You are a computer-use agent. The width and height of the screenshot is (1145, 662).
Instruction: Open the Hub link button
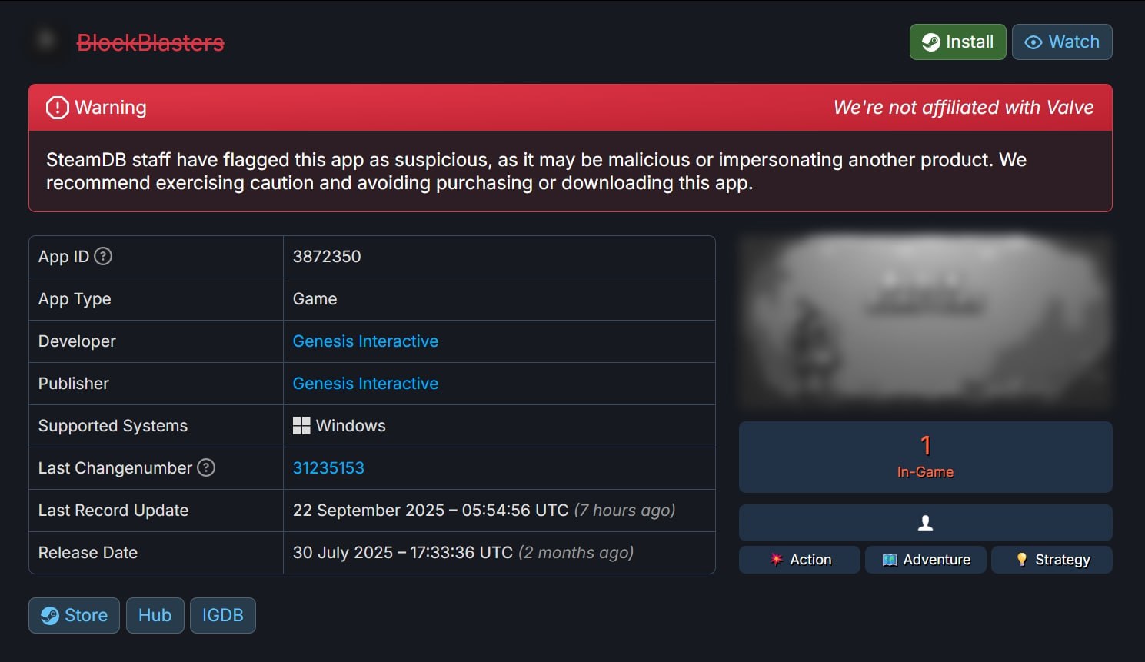[155, 615]
